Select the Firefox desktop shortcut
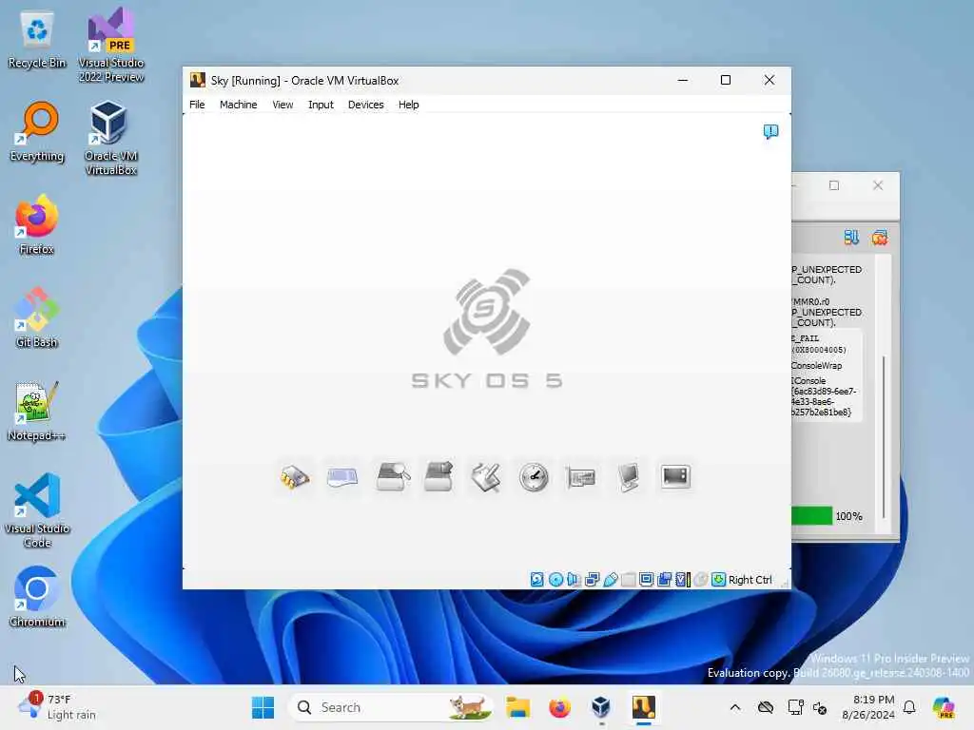Screen dimensions: 974x730 (37, 224)
